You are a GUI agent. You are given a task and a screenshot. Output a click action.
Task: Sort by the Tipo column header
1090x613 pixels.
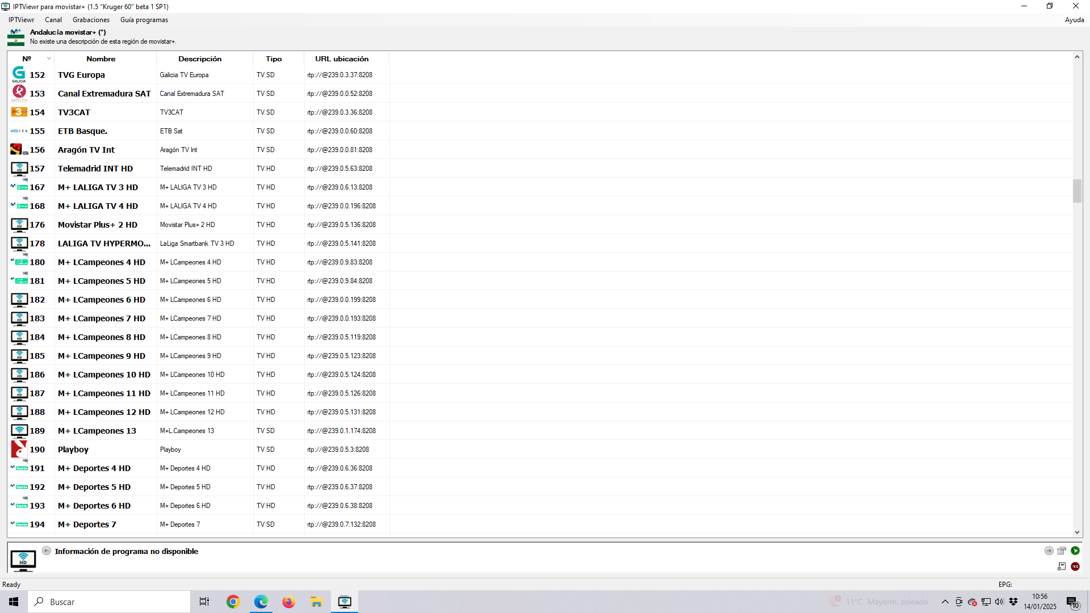pos(279,58)
